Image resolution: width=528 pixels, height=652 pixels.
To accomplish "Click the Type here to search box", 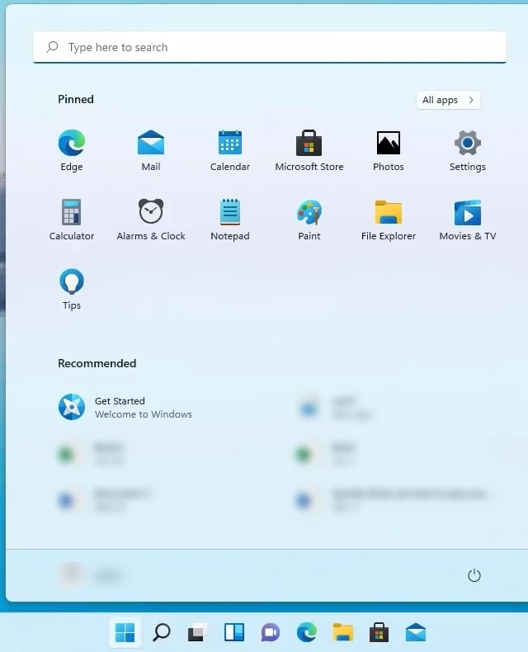I will tap(270, 47).
